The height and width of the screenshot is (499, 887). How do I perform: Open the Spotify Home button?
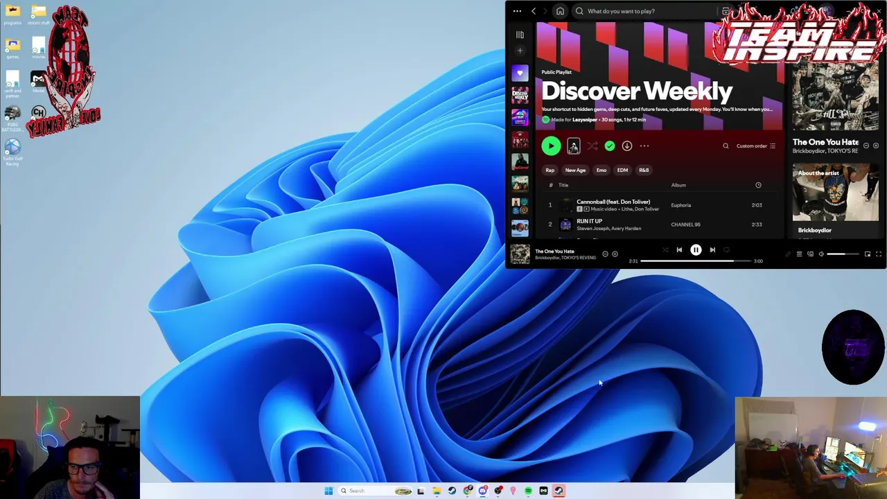560,11
